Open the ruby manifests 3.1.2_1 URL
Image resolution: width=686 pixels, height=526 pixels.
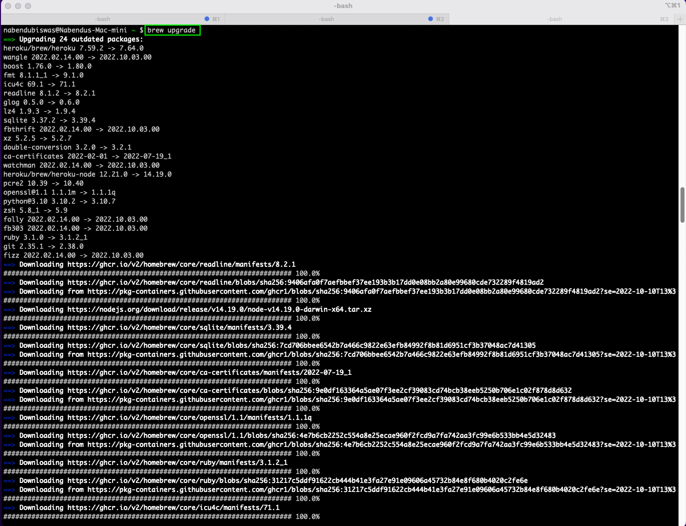point(177,462)
